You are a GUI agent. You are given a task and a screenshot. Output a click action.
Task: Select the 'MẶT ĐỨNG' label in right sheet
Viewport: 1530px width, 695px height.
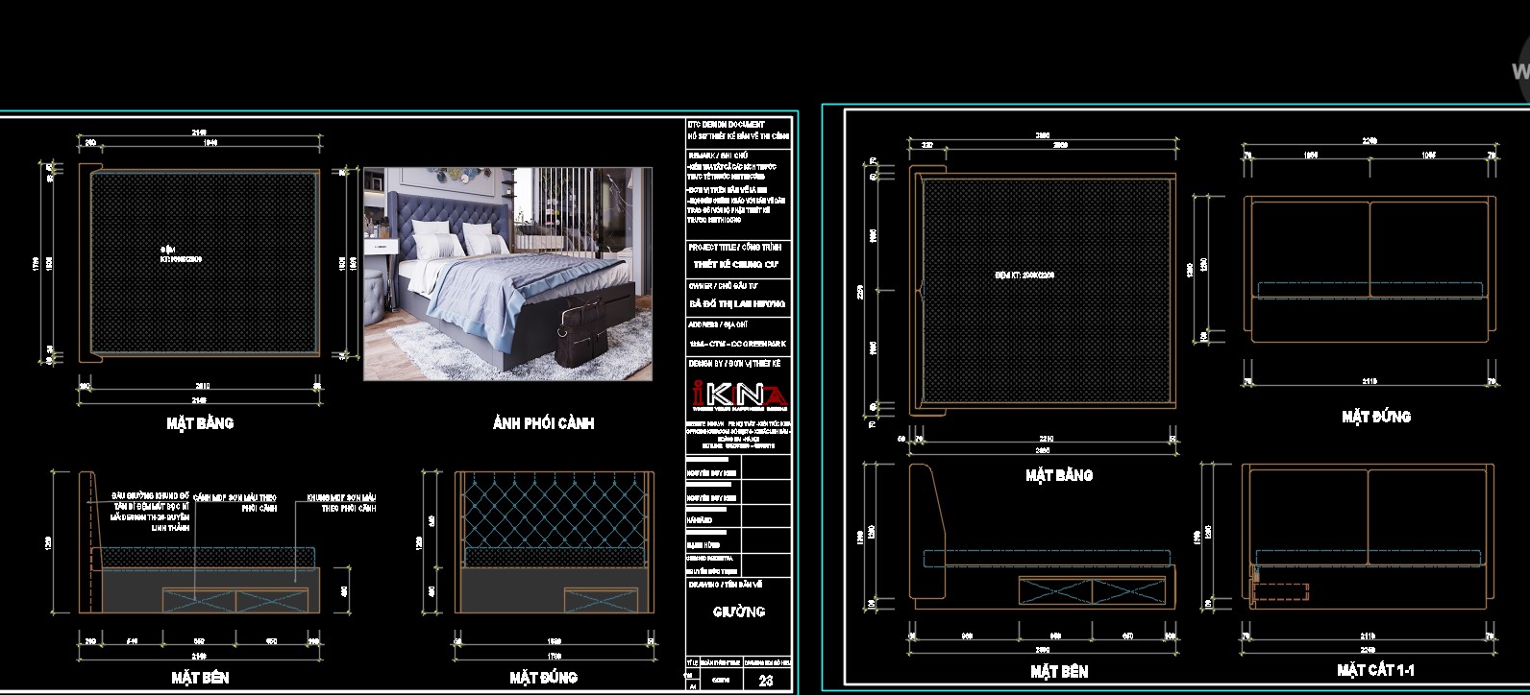tap(1376, 417)
